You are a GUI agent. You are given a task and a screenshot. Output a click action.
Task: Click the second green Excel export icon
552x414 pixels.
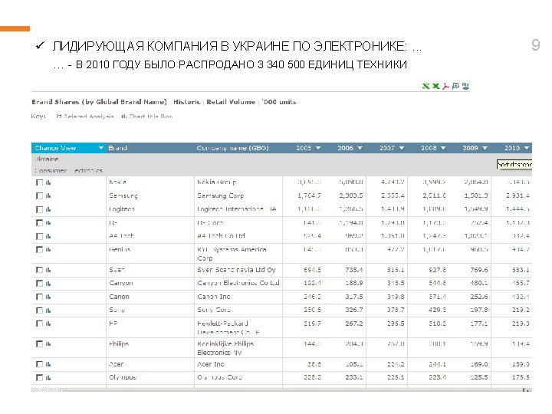tap(435, 86)
